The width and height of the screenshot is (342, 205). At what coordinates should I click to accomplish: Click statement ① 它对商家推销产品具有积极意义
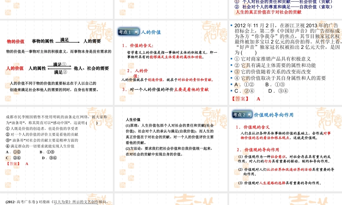(273, 59)
